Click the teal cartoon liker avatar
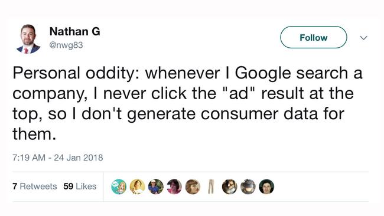The image size is (384, 216). coord(119,186)
